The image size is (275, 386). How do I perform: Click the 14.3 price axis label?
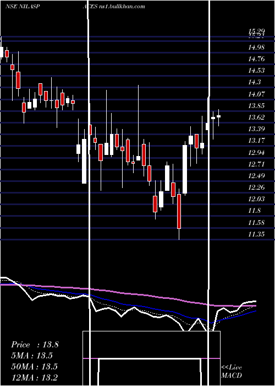click(x=254, y=82)
